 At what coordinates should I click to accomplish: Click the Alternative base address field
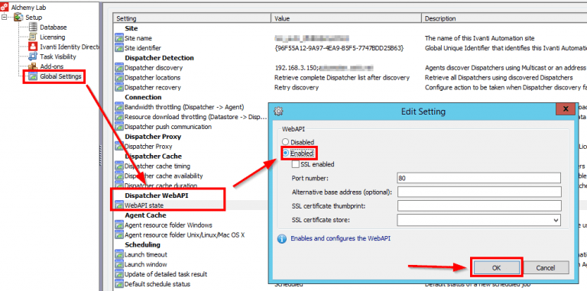pyautogui.click(x=479, y=192)
